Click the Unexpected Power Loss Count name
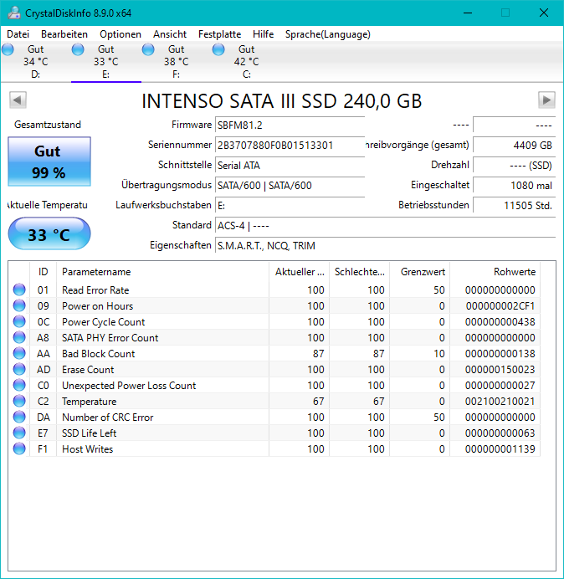 [x=129, y=386]
